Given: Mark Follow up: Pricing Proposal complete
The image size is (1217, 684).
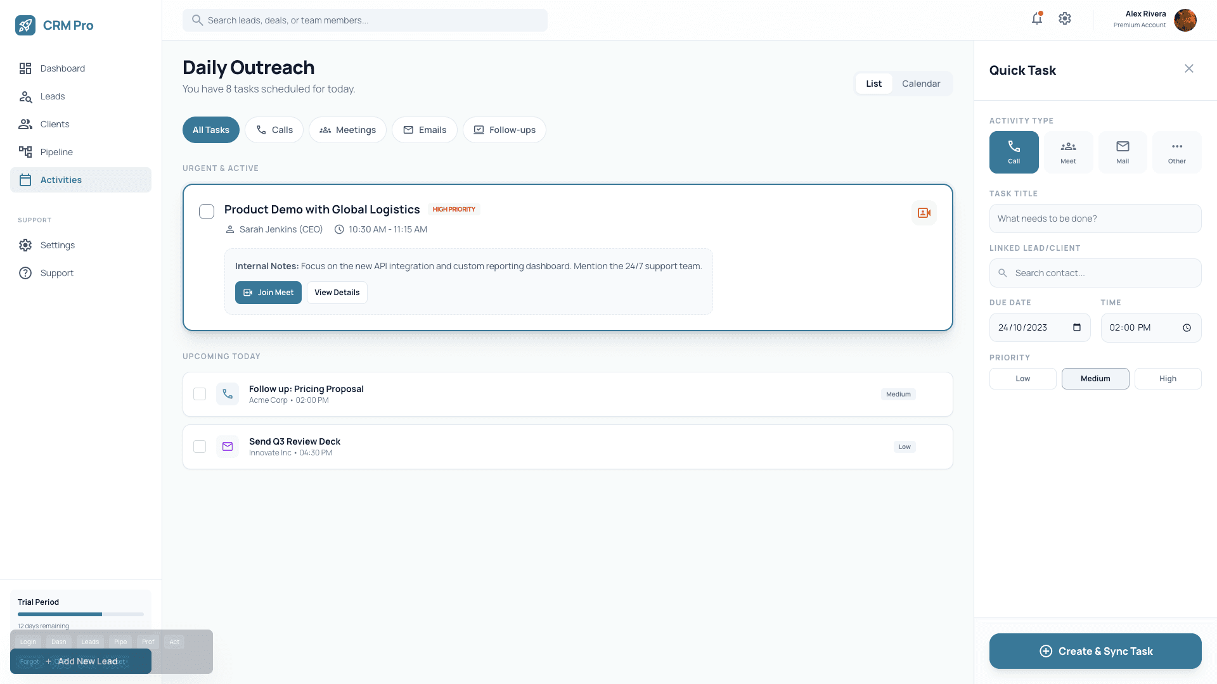Looking at the screenshot, I should [x=199, y=394].
